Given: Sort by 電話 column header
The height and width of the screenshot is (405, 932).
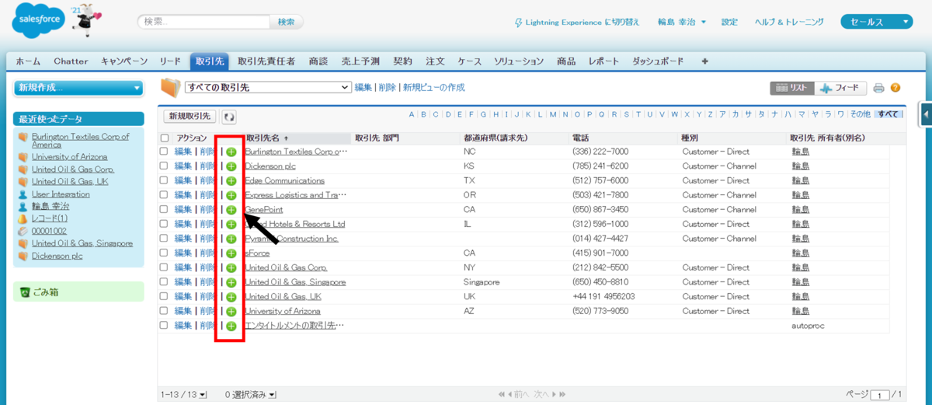Looking at the screenshot, I should pos(580,138).
